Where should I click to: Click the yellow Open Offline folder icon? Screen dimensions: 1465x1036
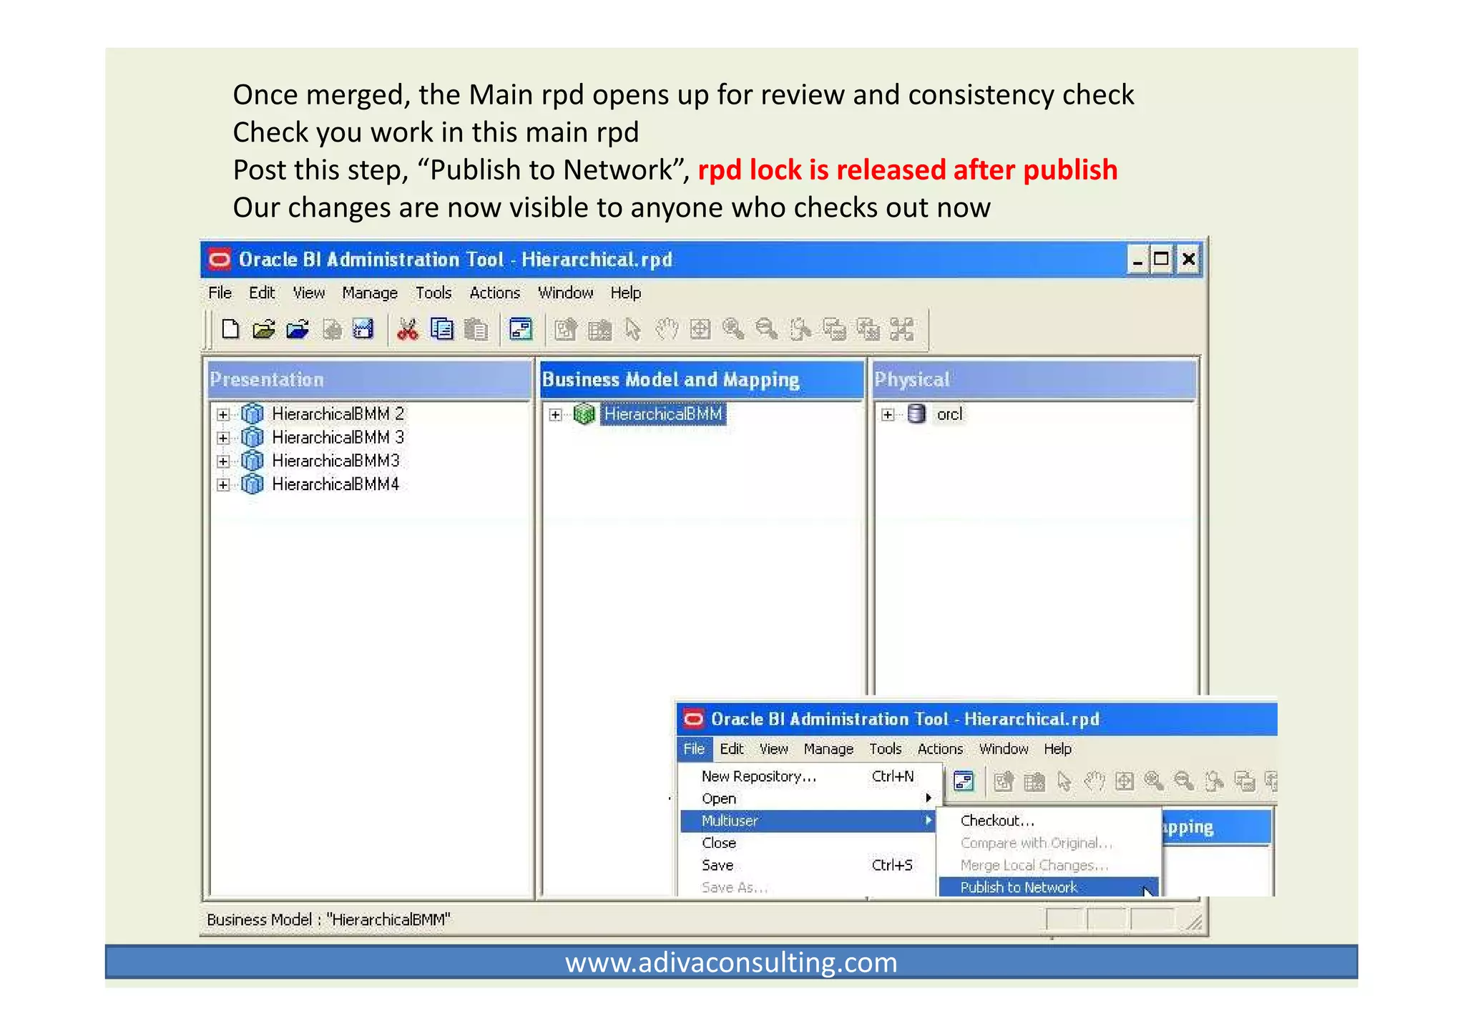(264, 329)
